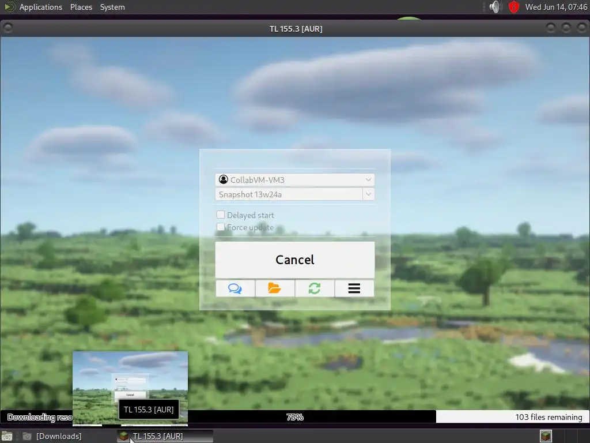Enable the Delayed start checkbox
This screenshot has height=443, width=590.
pos(221,215)
